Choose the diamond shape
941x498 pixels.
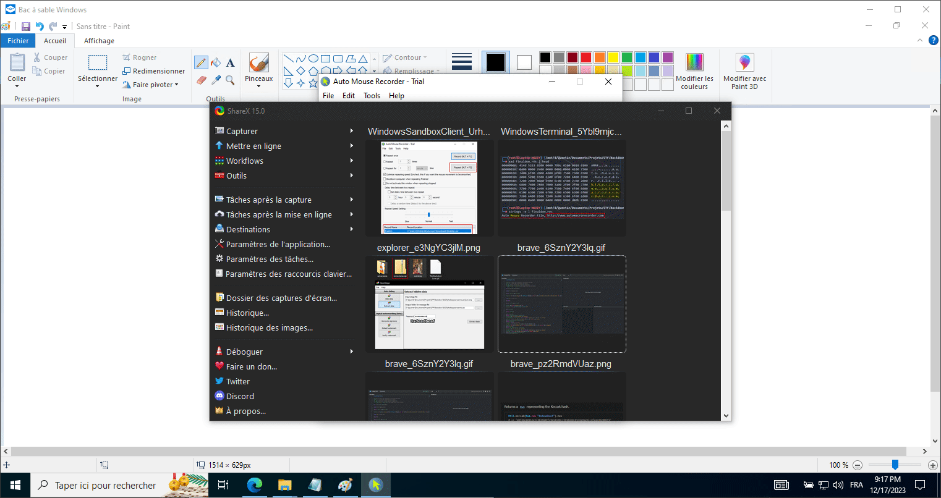301,70
